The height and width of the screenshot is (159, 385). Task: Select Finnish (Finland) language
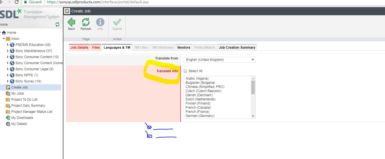click(198, 103)
